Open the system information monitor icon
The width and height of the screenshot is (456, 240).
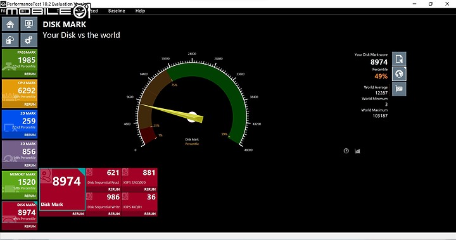pos(28,24)
